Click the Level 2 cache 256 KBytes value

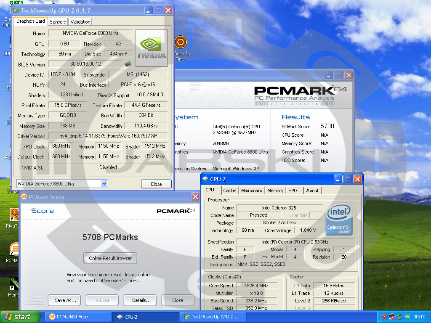(x=334, y=301)
